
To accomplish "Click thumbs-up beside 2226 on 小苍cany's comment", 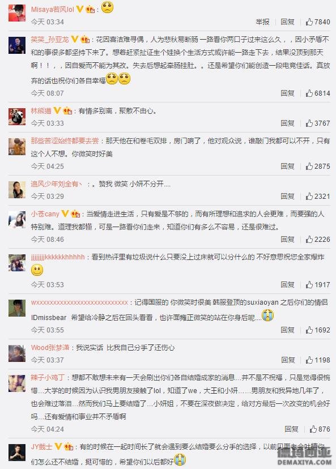I will coord(309,239).
